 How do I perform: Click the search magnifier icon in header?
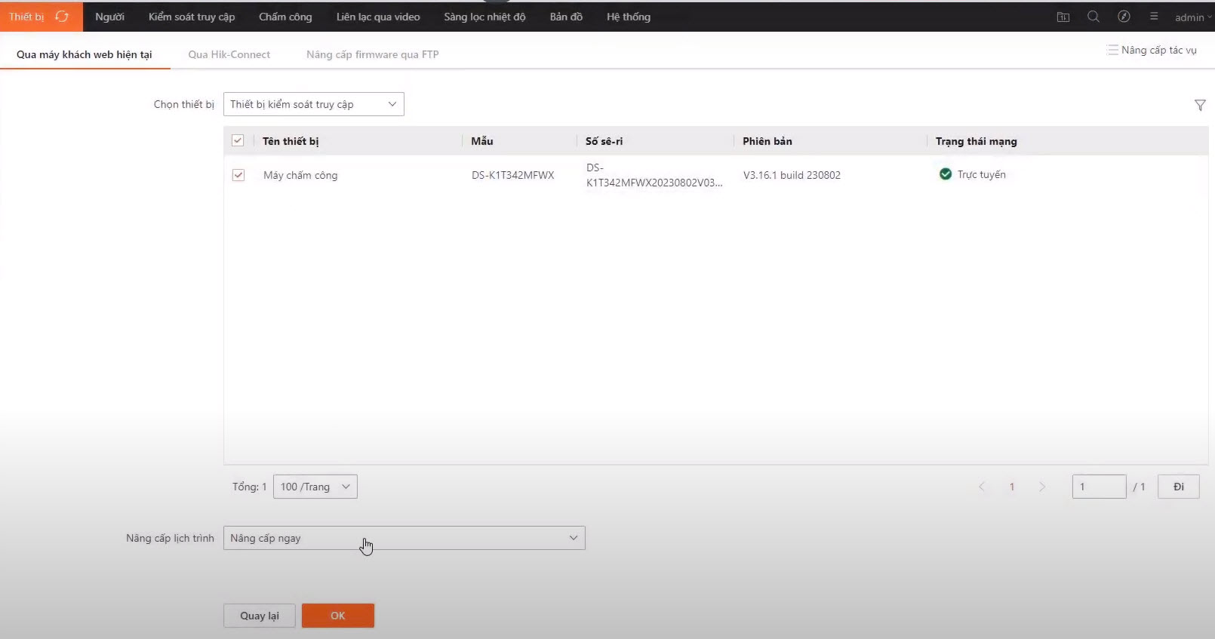point(1093,17)
